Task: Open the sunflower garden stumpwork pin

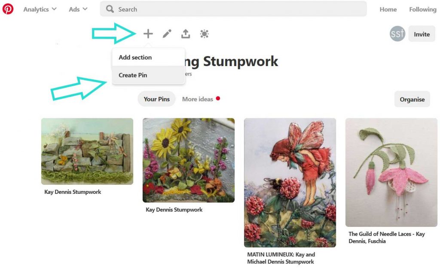Action: (x=189, y=160)
